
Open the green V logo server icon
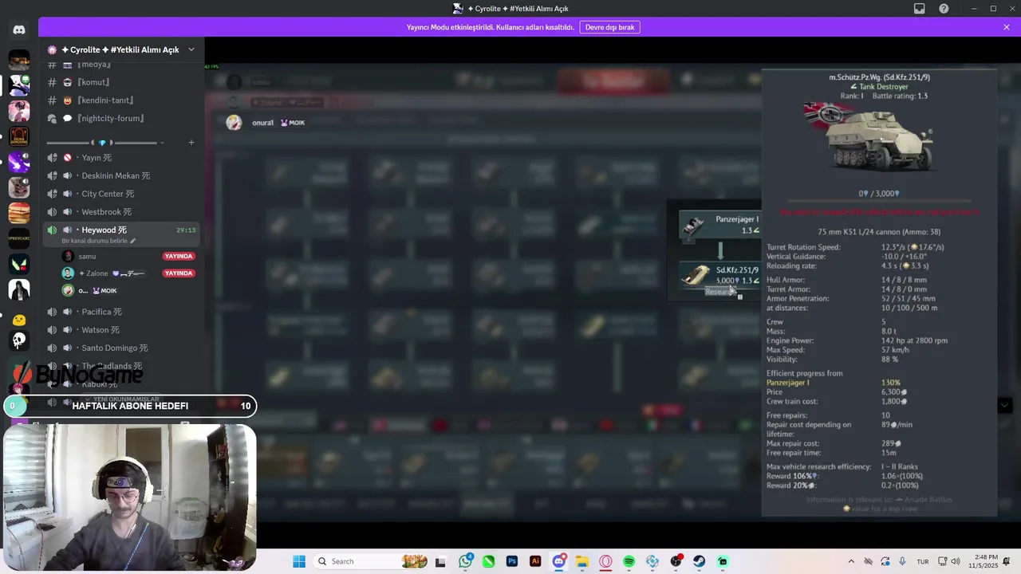pyautogui.click(x=19, y=264)
